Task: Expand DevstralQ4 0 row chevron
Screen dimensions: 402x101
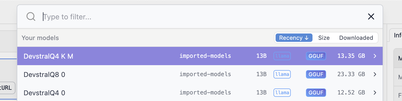Action: [375, 93]
